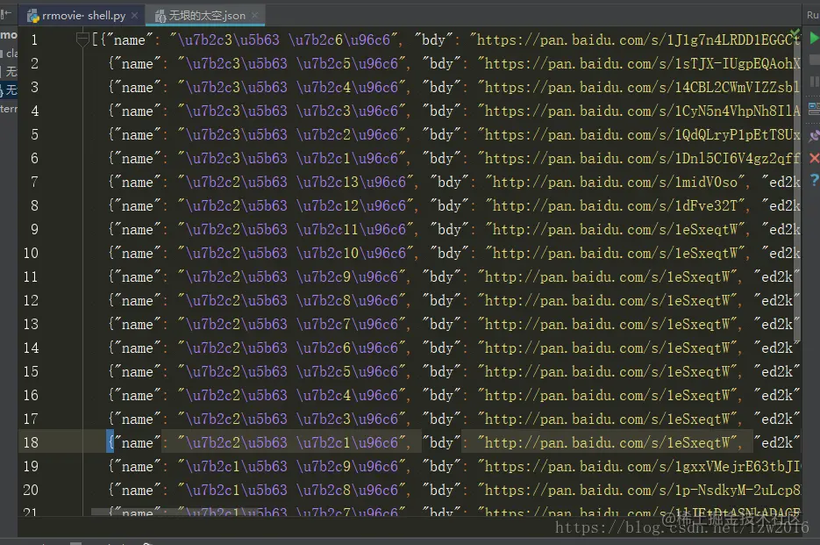Close the 无垠的太空.json tab

pyautogui.click(x=255, y=16)
